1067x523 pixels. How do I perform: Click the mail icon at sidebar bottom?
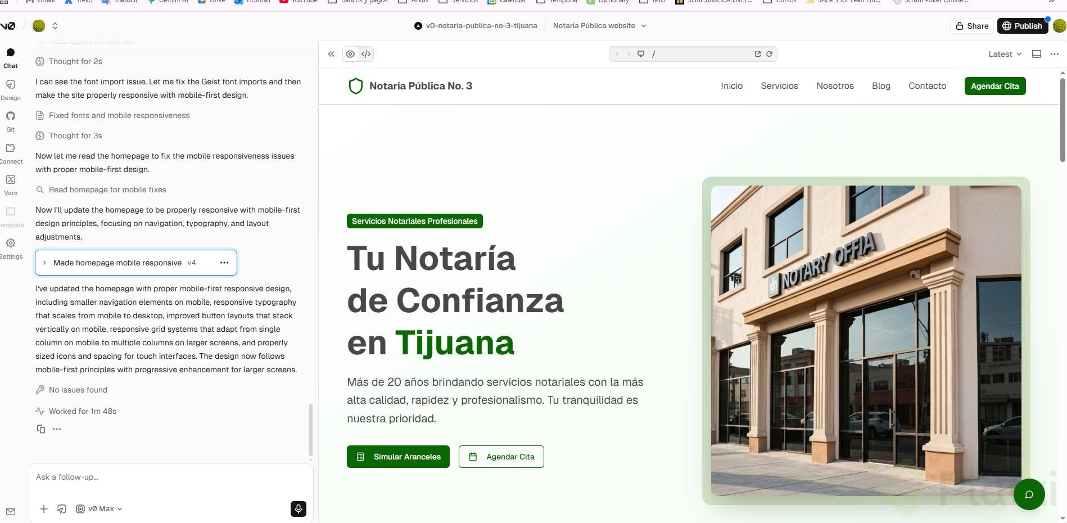(x=11, y=512)
